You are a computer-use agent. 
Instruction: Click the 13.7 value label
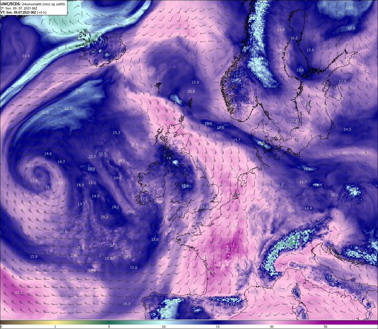click(81, 204)
